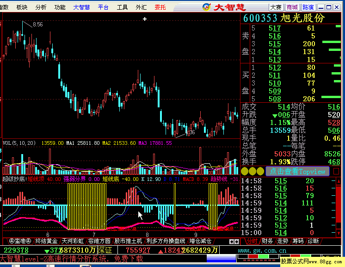
Task: Select the 股市推土机 indicator tab
Action: pyautogui.click(x=128, y=241)
